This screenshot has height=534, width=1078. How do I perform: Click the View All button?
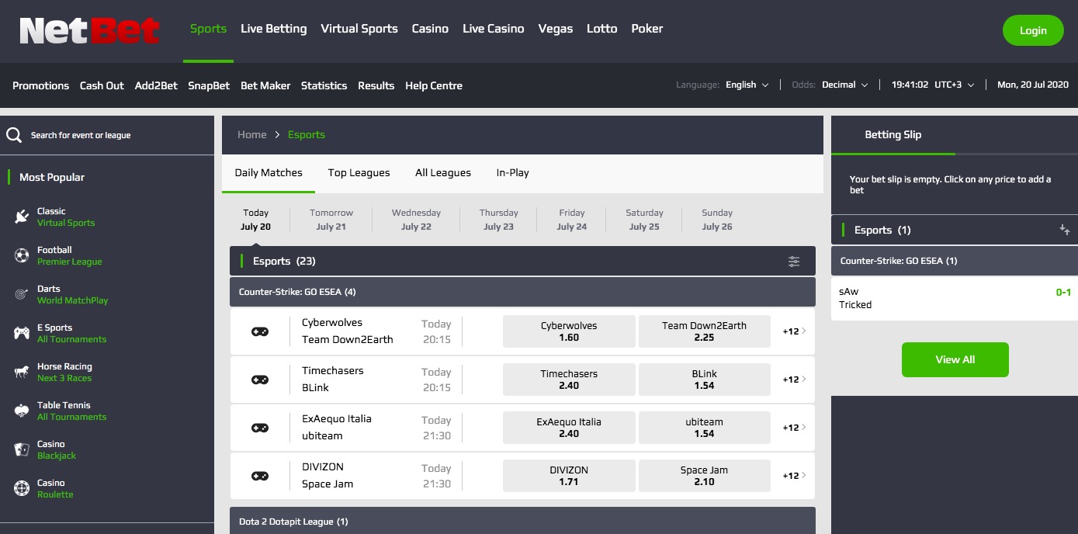coord(955,359)
